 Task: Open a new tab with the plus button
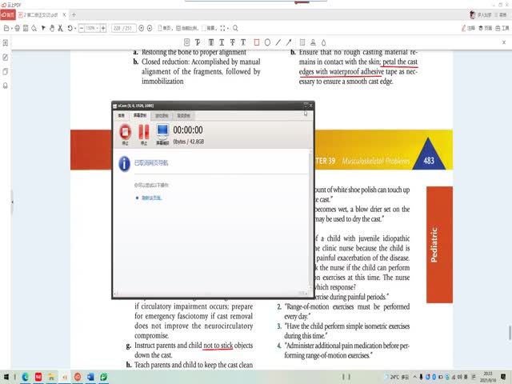(74, 14)
